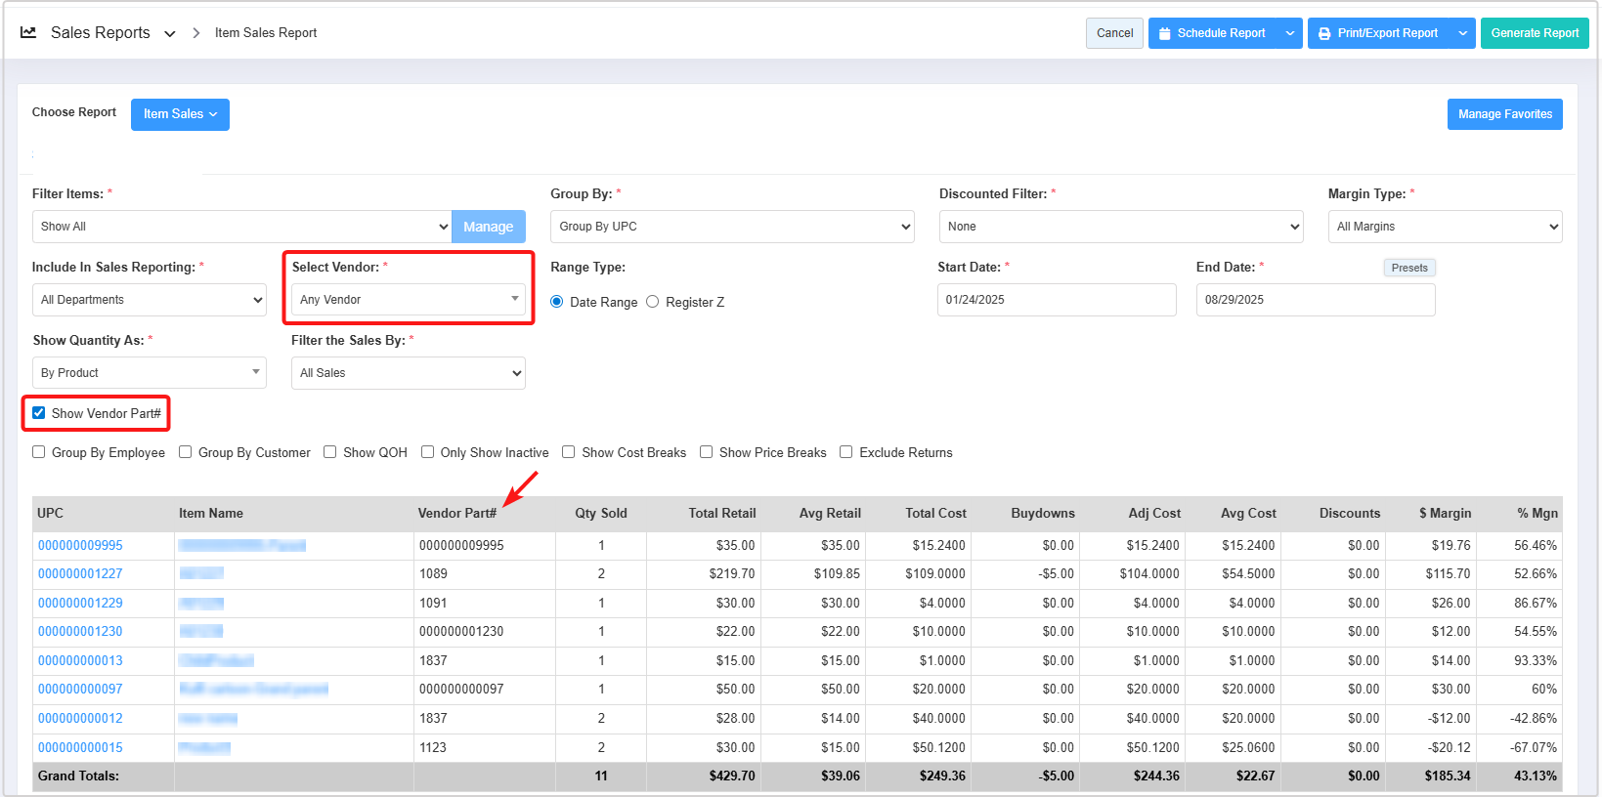Click the Item Sales Report breadcrumb

pos(266,33)
